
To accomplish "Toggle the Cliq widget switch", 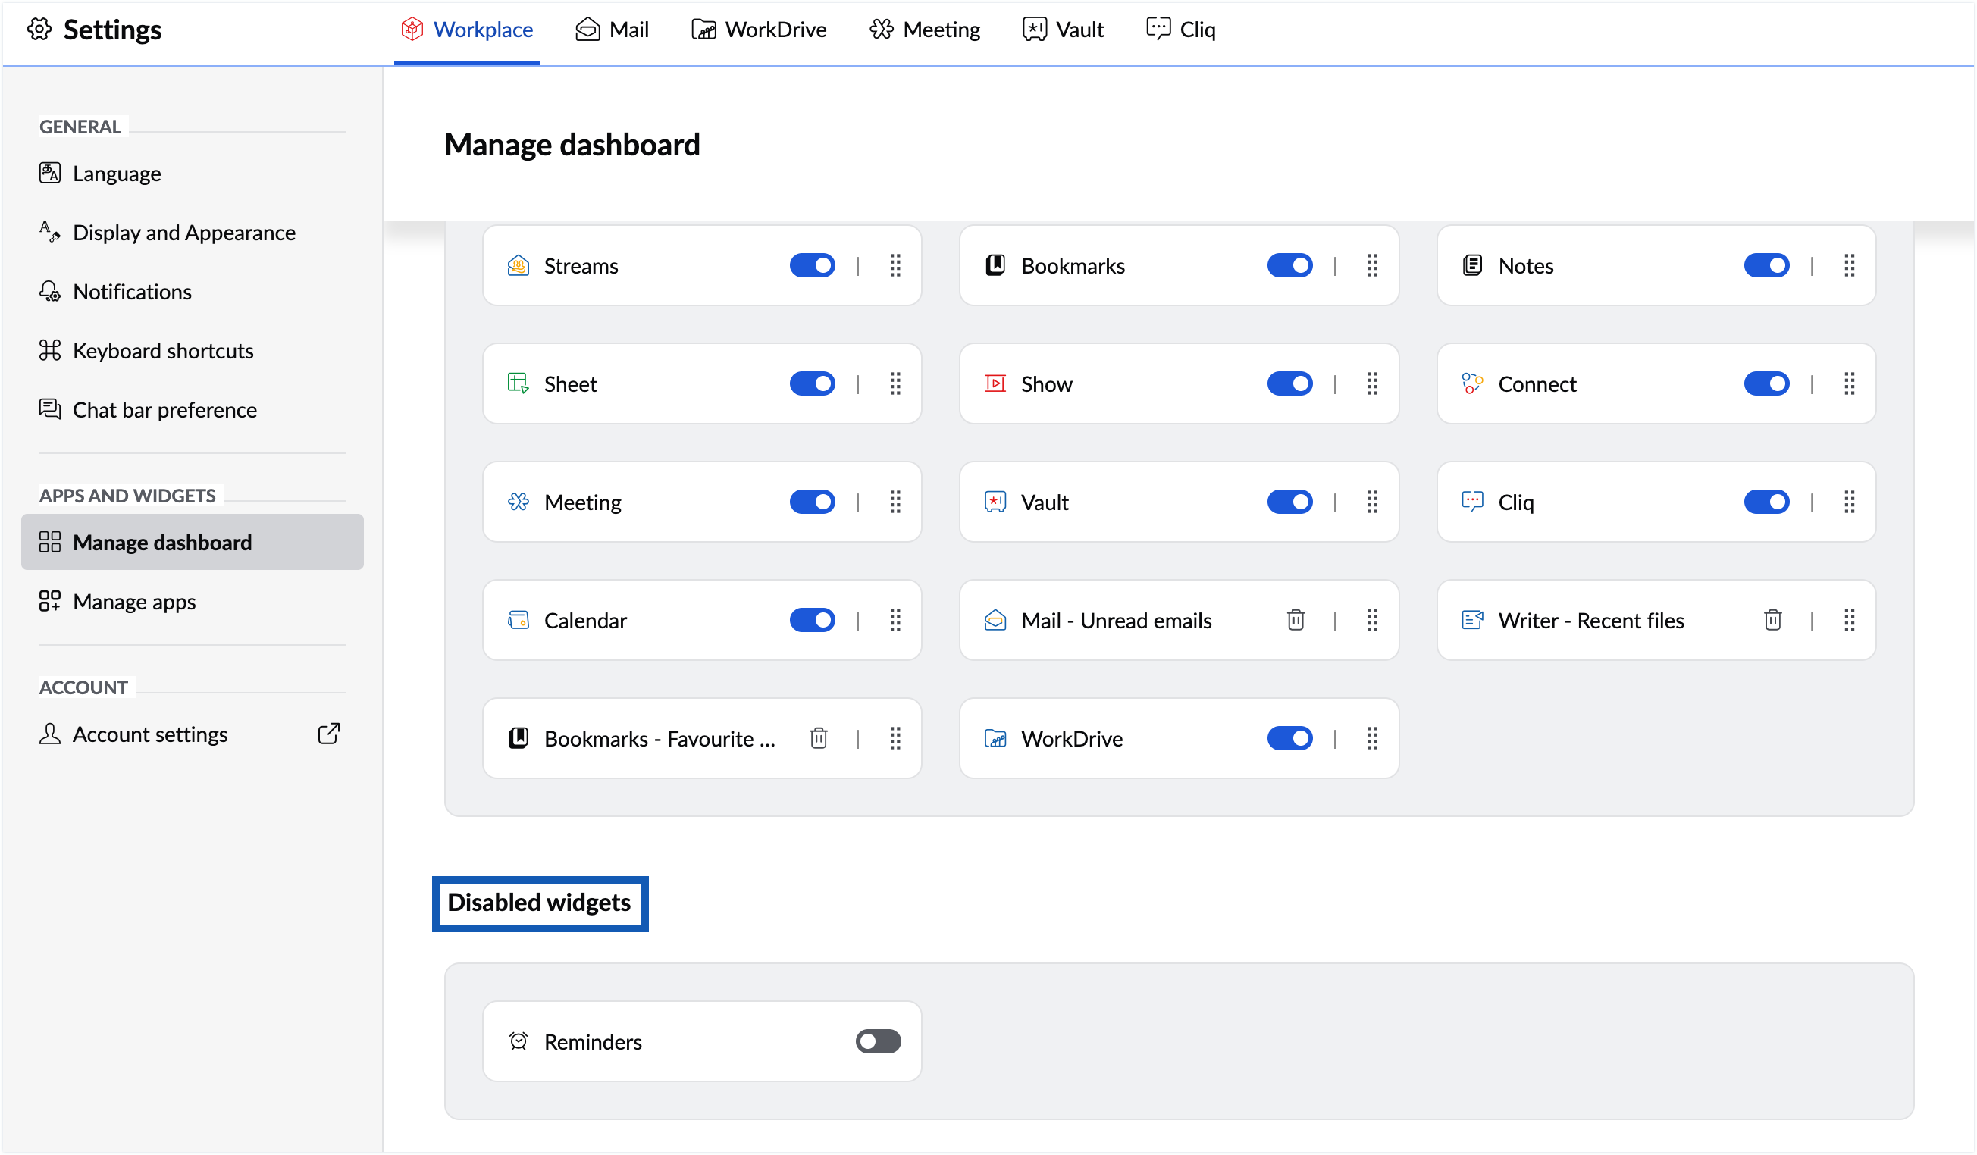I will tap(1767, 502).
